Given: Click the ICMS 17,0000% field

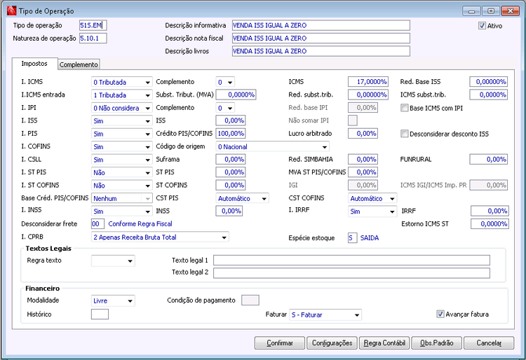Looking at the screenshot, I should 368,82.
